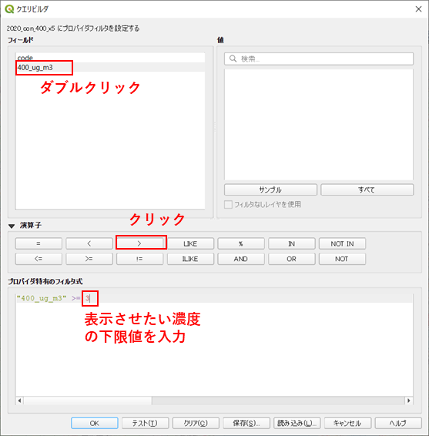The height and width of the screenshot is (436, 429).
Task: Insert the not-equal operator
Action: pyautogui.click(x=140, y=259)
